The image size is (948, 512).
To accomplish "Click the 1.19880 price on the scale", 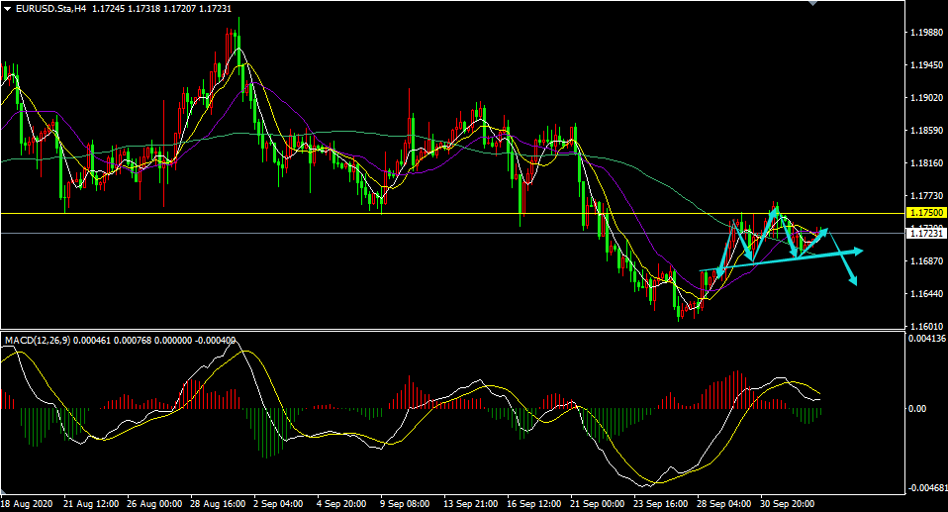I will pyautogui.click(x=926, y=33).
